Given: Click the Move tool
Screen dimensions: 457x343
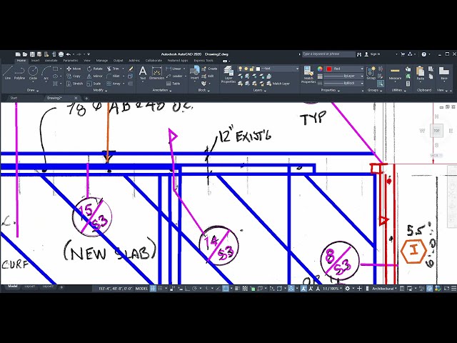Looking at the screenshot, I should point(74,69).
